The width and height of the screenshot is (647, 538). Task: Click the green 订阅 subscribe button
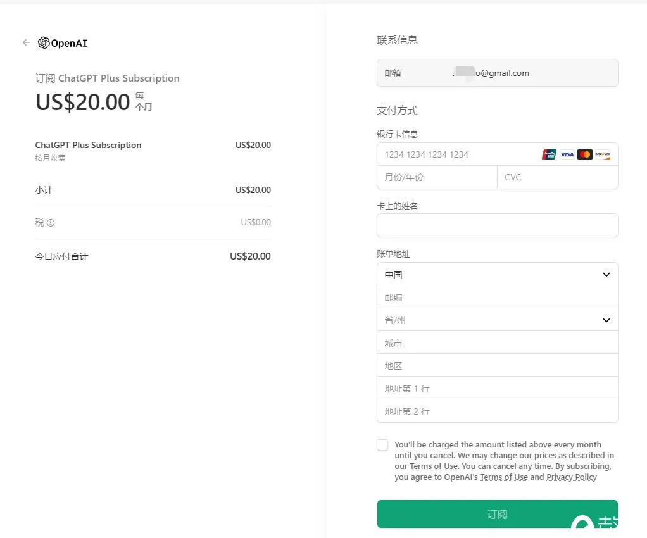click(497, 514)
